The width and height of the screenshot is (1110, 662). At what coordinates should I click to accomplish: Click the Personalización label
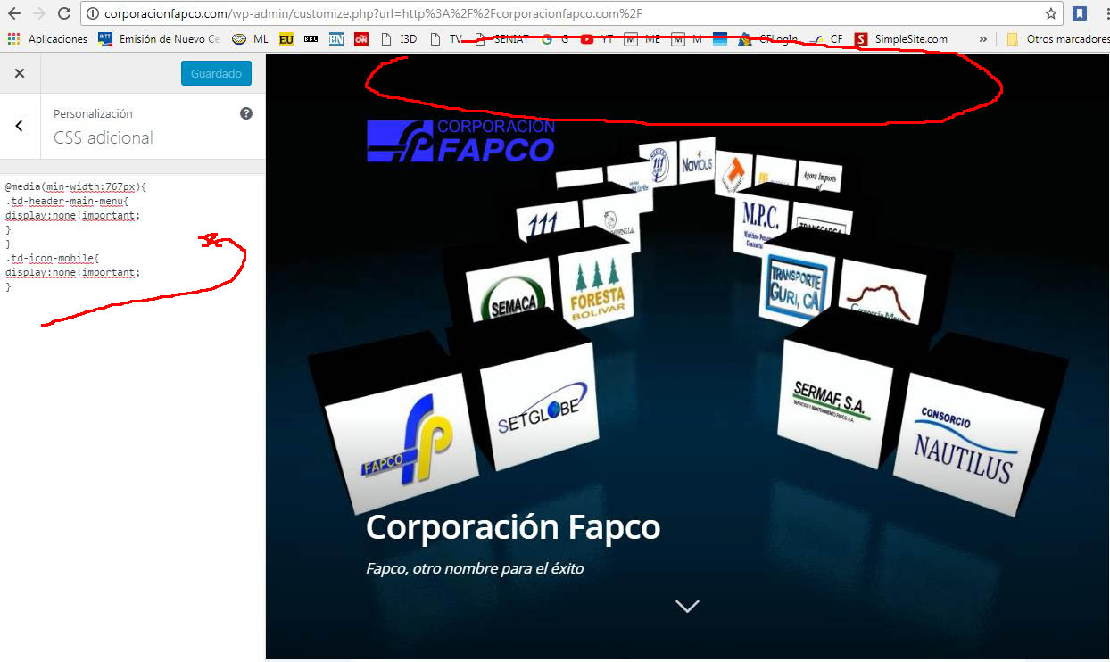click(x=93, y=114)
